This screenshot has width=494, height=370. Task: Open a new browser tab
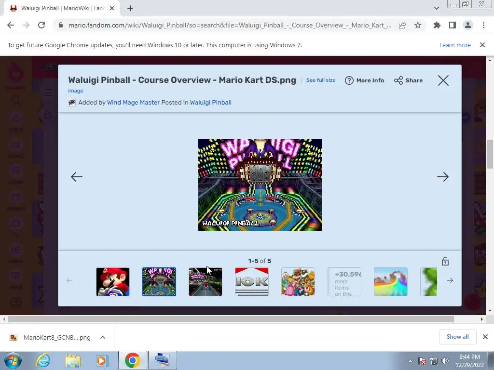point(130,9)
